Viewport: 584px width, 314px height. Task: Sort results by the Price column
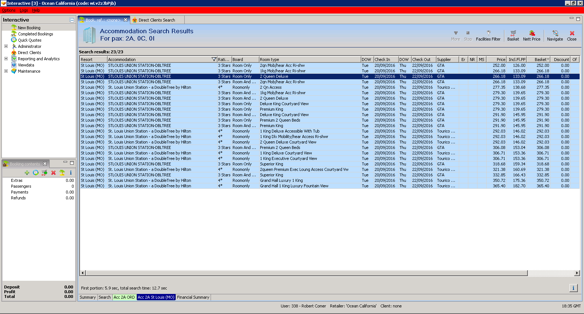click(x=496, y=60)
